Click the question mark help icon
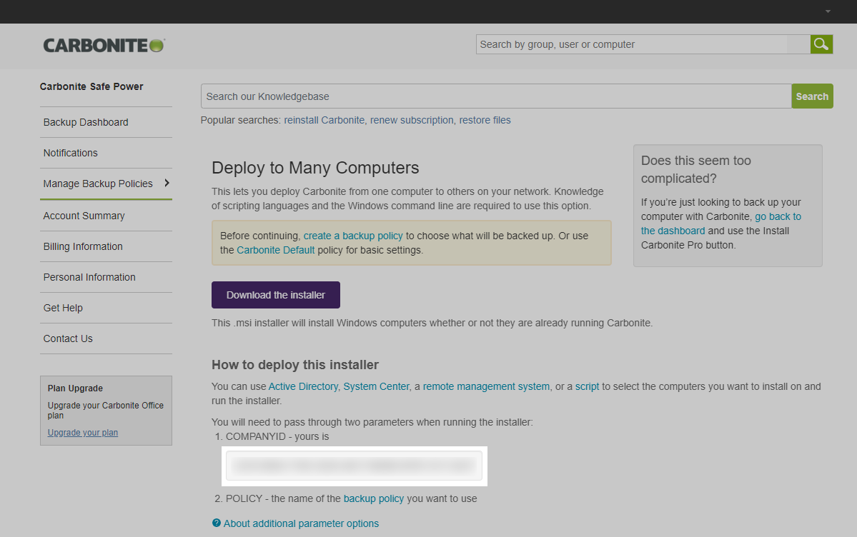Image resolution: width=857 pixels, height=537 pixels. point(217,523)
